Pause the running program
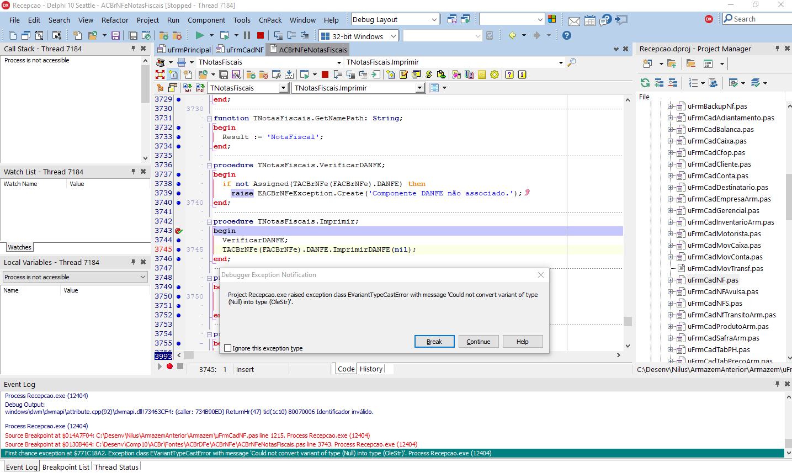Image resolution: width=792 pixels, height=473 pixels. point(247,35)
